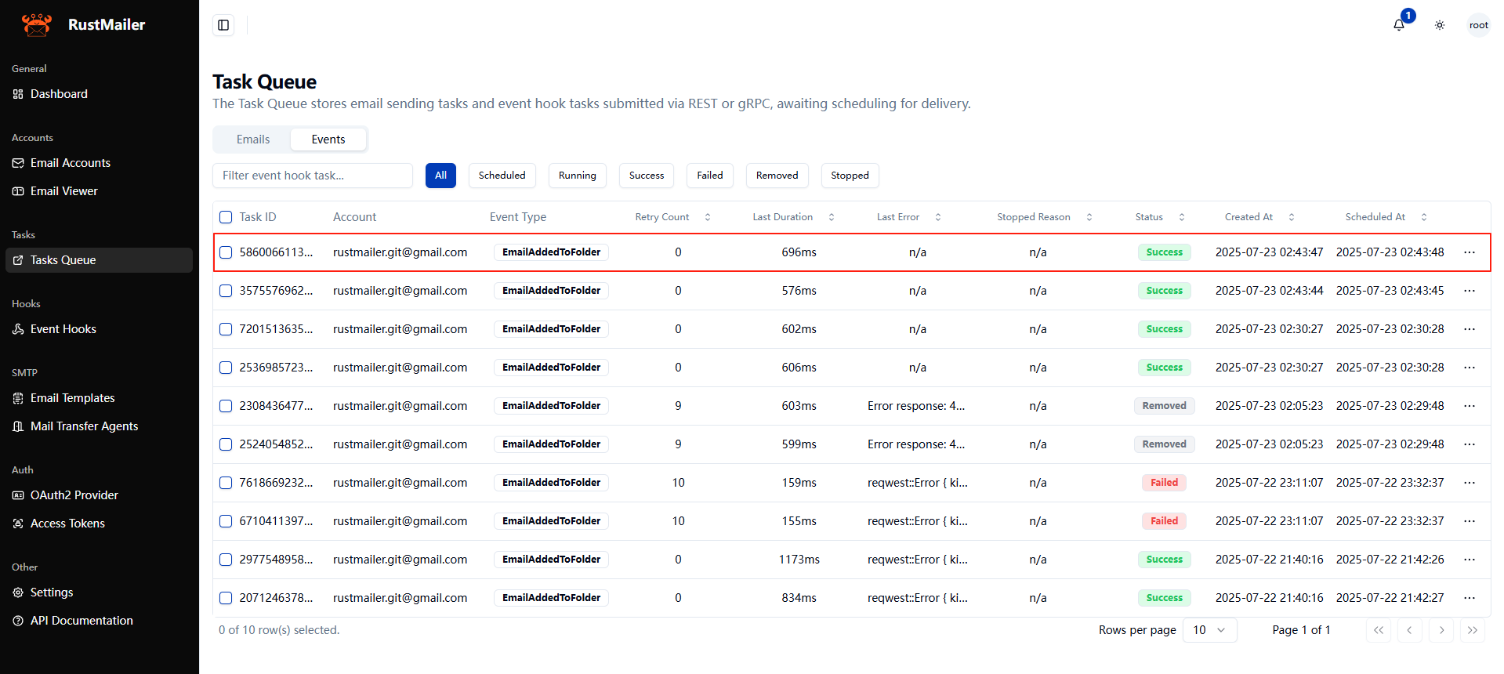Sort by the Stopped Reason column
The image size is (1504, 674).
click(x=1045, y=217)
